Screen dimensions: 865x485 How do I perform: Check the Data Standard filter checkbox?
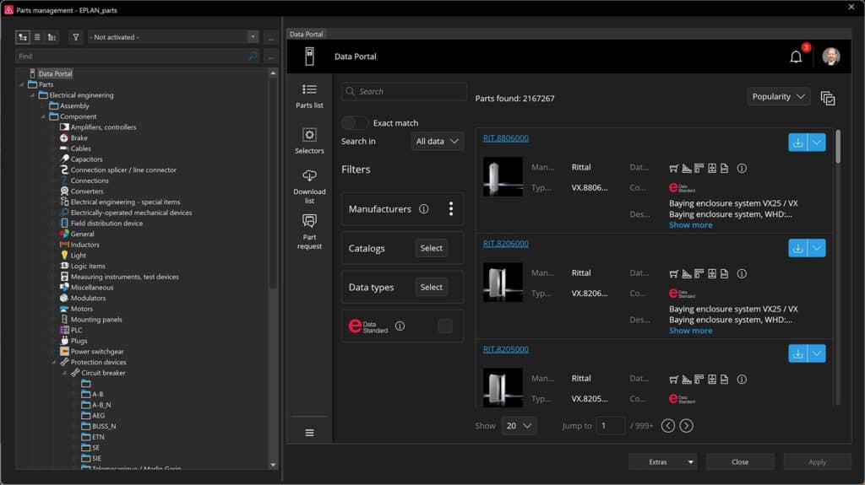tap(444, 326)
